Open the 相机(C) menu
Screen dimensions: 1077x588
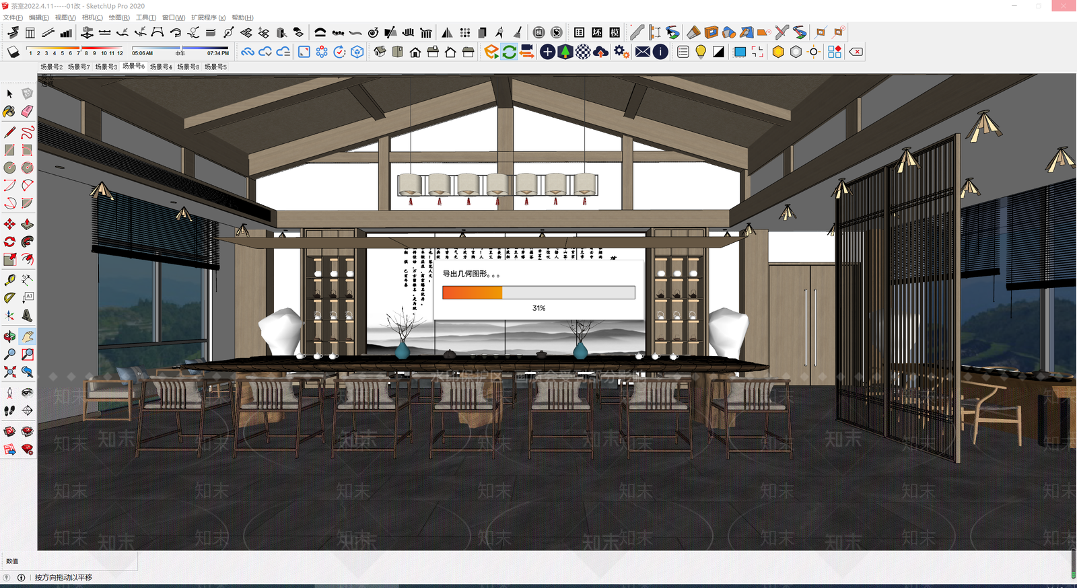coord(92,17)
